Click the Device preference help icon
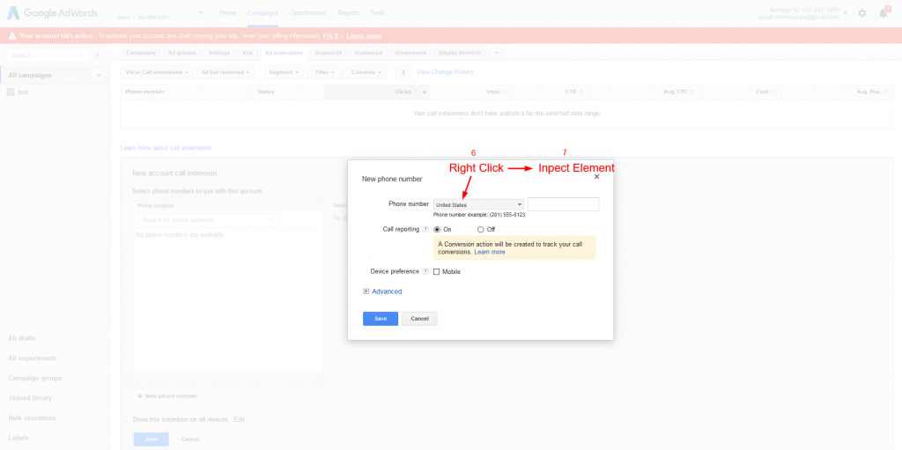This screenshot has width=902, height=450. coord(425,271)
